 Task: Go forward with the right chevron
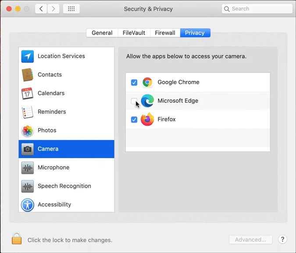(x=53, y=9)
